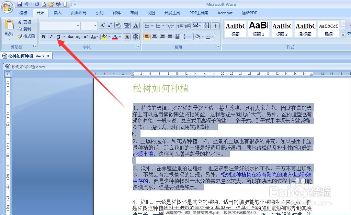The height and width of the screenshot is (215, 351).
Task: Enable center text alignment
Action: (x=154, y=37)
